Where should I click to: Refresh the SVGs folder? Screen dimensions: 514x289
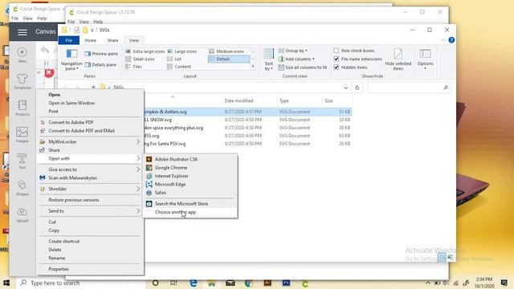click(357, 88)
